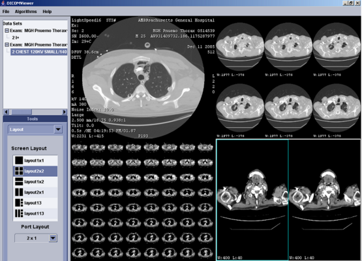The image size is (362, 261).
Task: Pick the layout1x2 screen layout icon
Action: (19, 181)
